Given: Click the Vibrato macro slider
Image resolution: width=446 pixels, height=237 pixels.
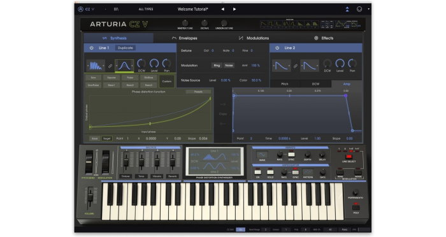Looking at the screenshot, I should tap(157, 161).
